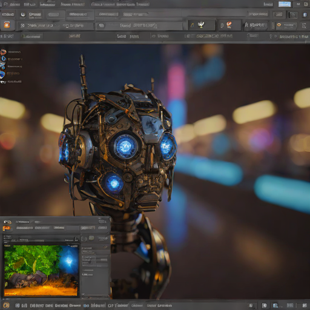Select the blue ring item in the left list
Viewport: 310px width, 310px height.
point(4,59)
